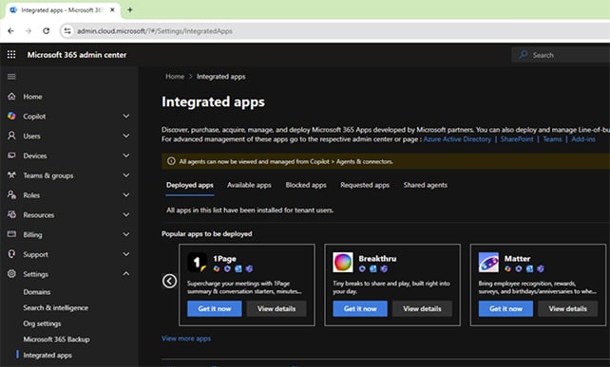Open the Add-ins link
This screenshot has width=610, height=367.
583,139
